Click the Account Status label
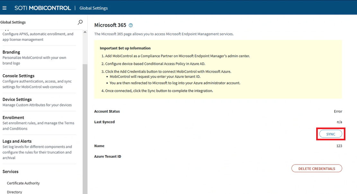Viewport: 357px width, 194px height. click(x=107, y=111)
